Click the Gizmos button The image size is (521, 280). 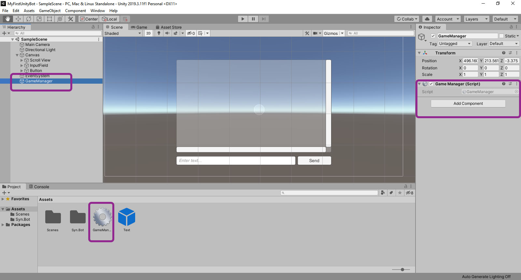(x=331, y=33)
